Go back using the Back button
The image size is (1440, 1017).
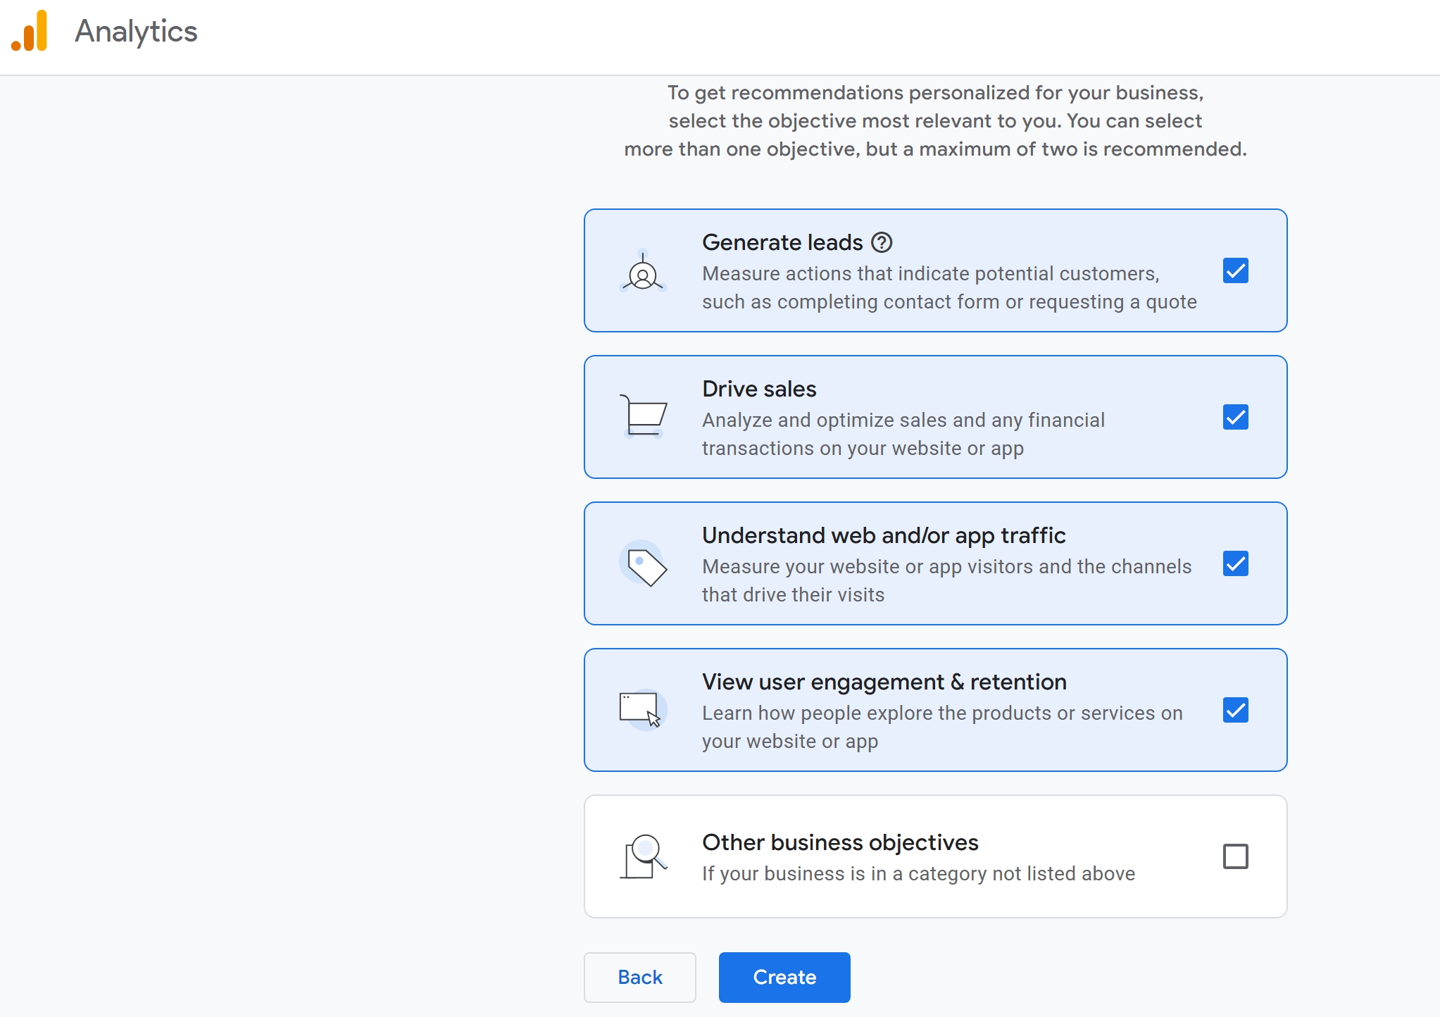pos(639,978)
